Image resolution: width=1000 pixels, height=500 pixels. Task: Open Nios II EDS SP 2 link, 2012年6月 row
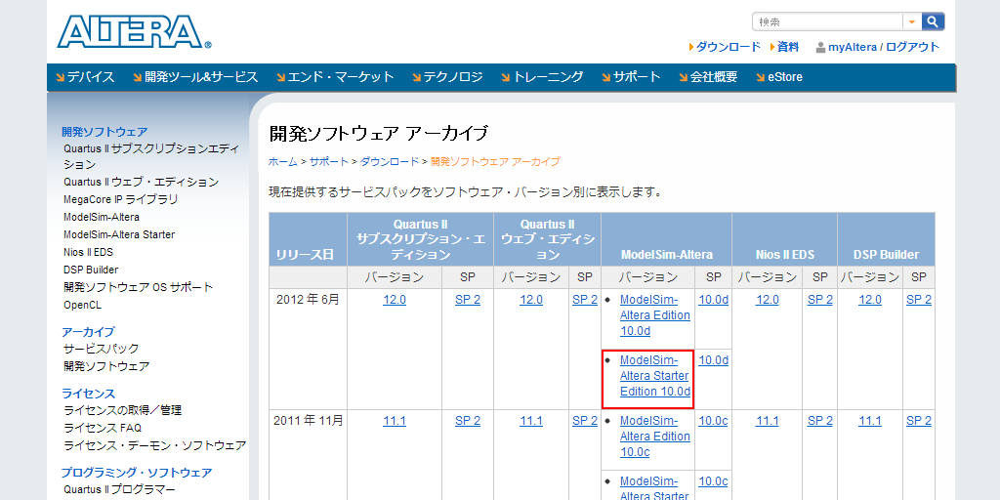[820, 300]
